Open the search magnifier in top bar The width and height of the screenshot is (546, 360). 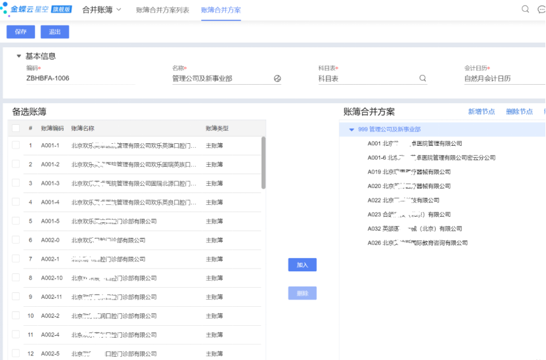coord(525,9)
